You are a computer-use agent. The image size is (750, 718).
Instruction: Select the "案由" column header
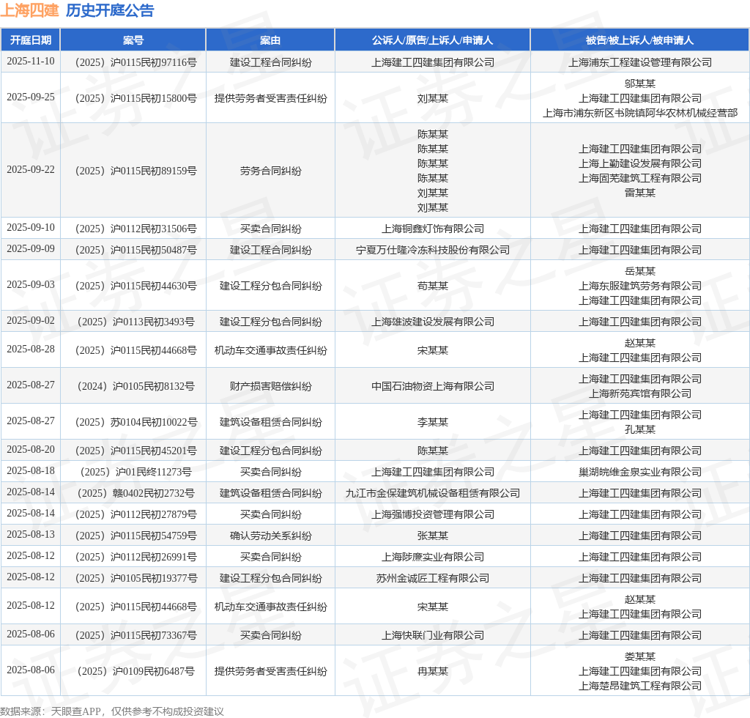coord(270,40)
